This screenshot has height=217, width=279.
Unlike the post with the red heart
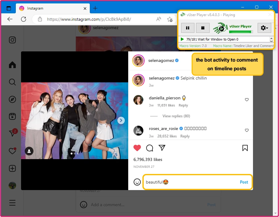click(x=137, y=148)
